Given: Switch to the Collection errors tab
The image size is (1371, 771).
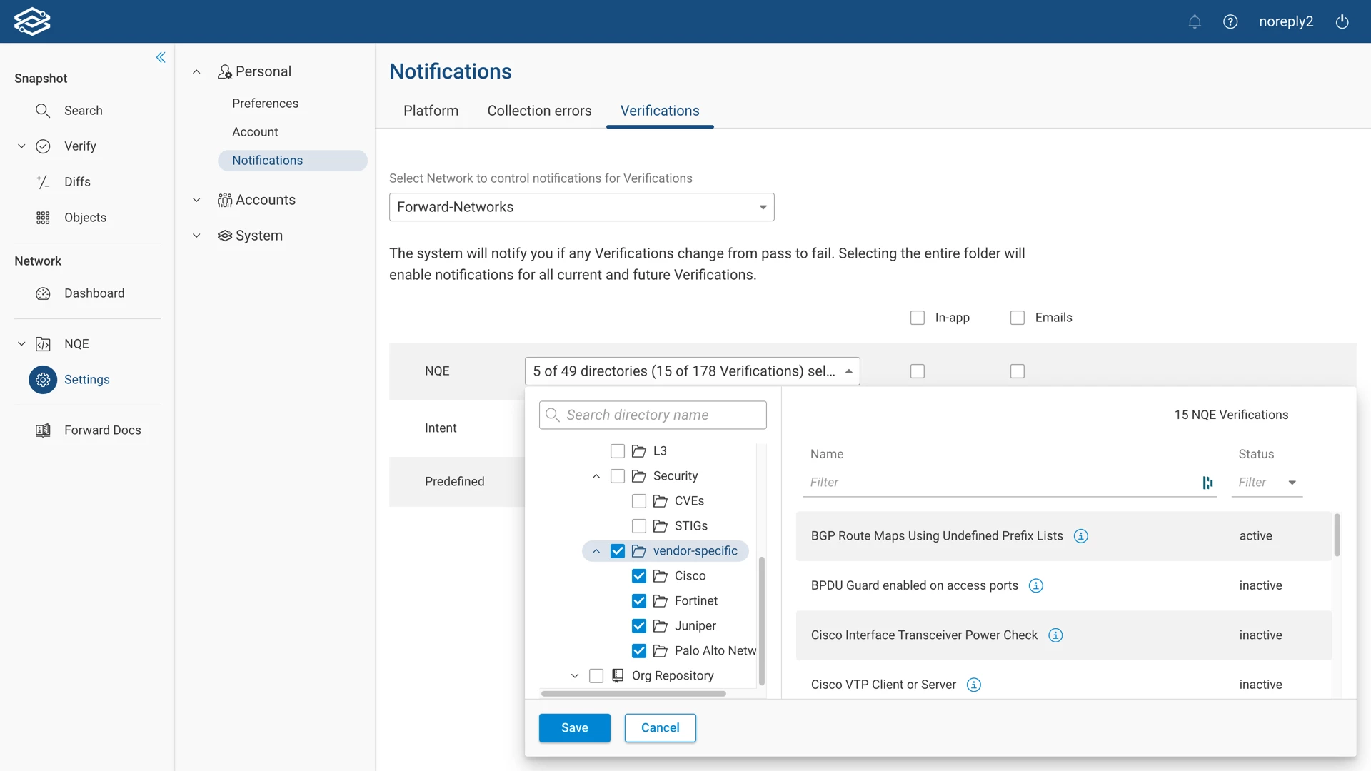Looking at the screenshot, I should pyautogui.click(x=539, y=111).
